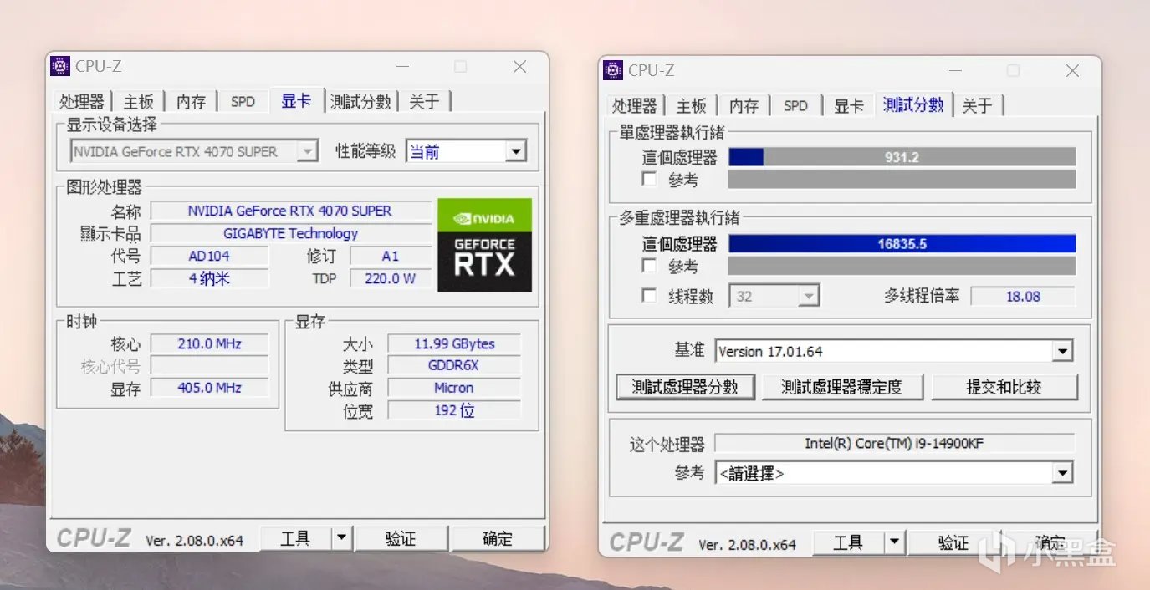Click the NVIDIA GeForce RTX logo
This screenshot has width=1150, height=590.
point(484,245)
